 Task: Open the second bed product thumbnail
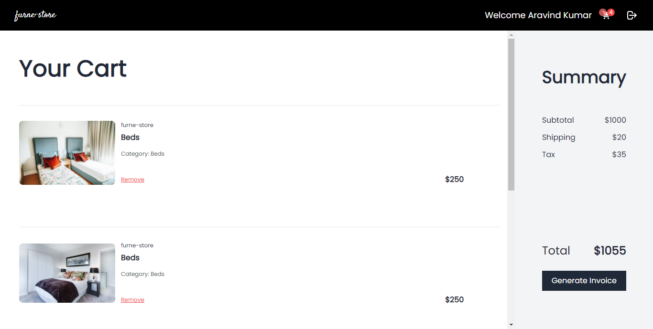(67, 273)
